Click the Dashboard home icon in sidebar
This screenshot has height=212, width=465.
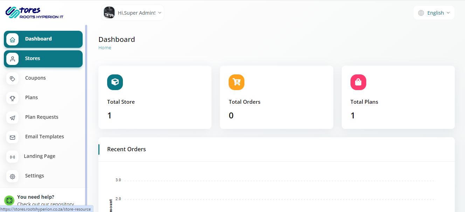(x=13, y=39)
